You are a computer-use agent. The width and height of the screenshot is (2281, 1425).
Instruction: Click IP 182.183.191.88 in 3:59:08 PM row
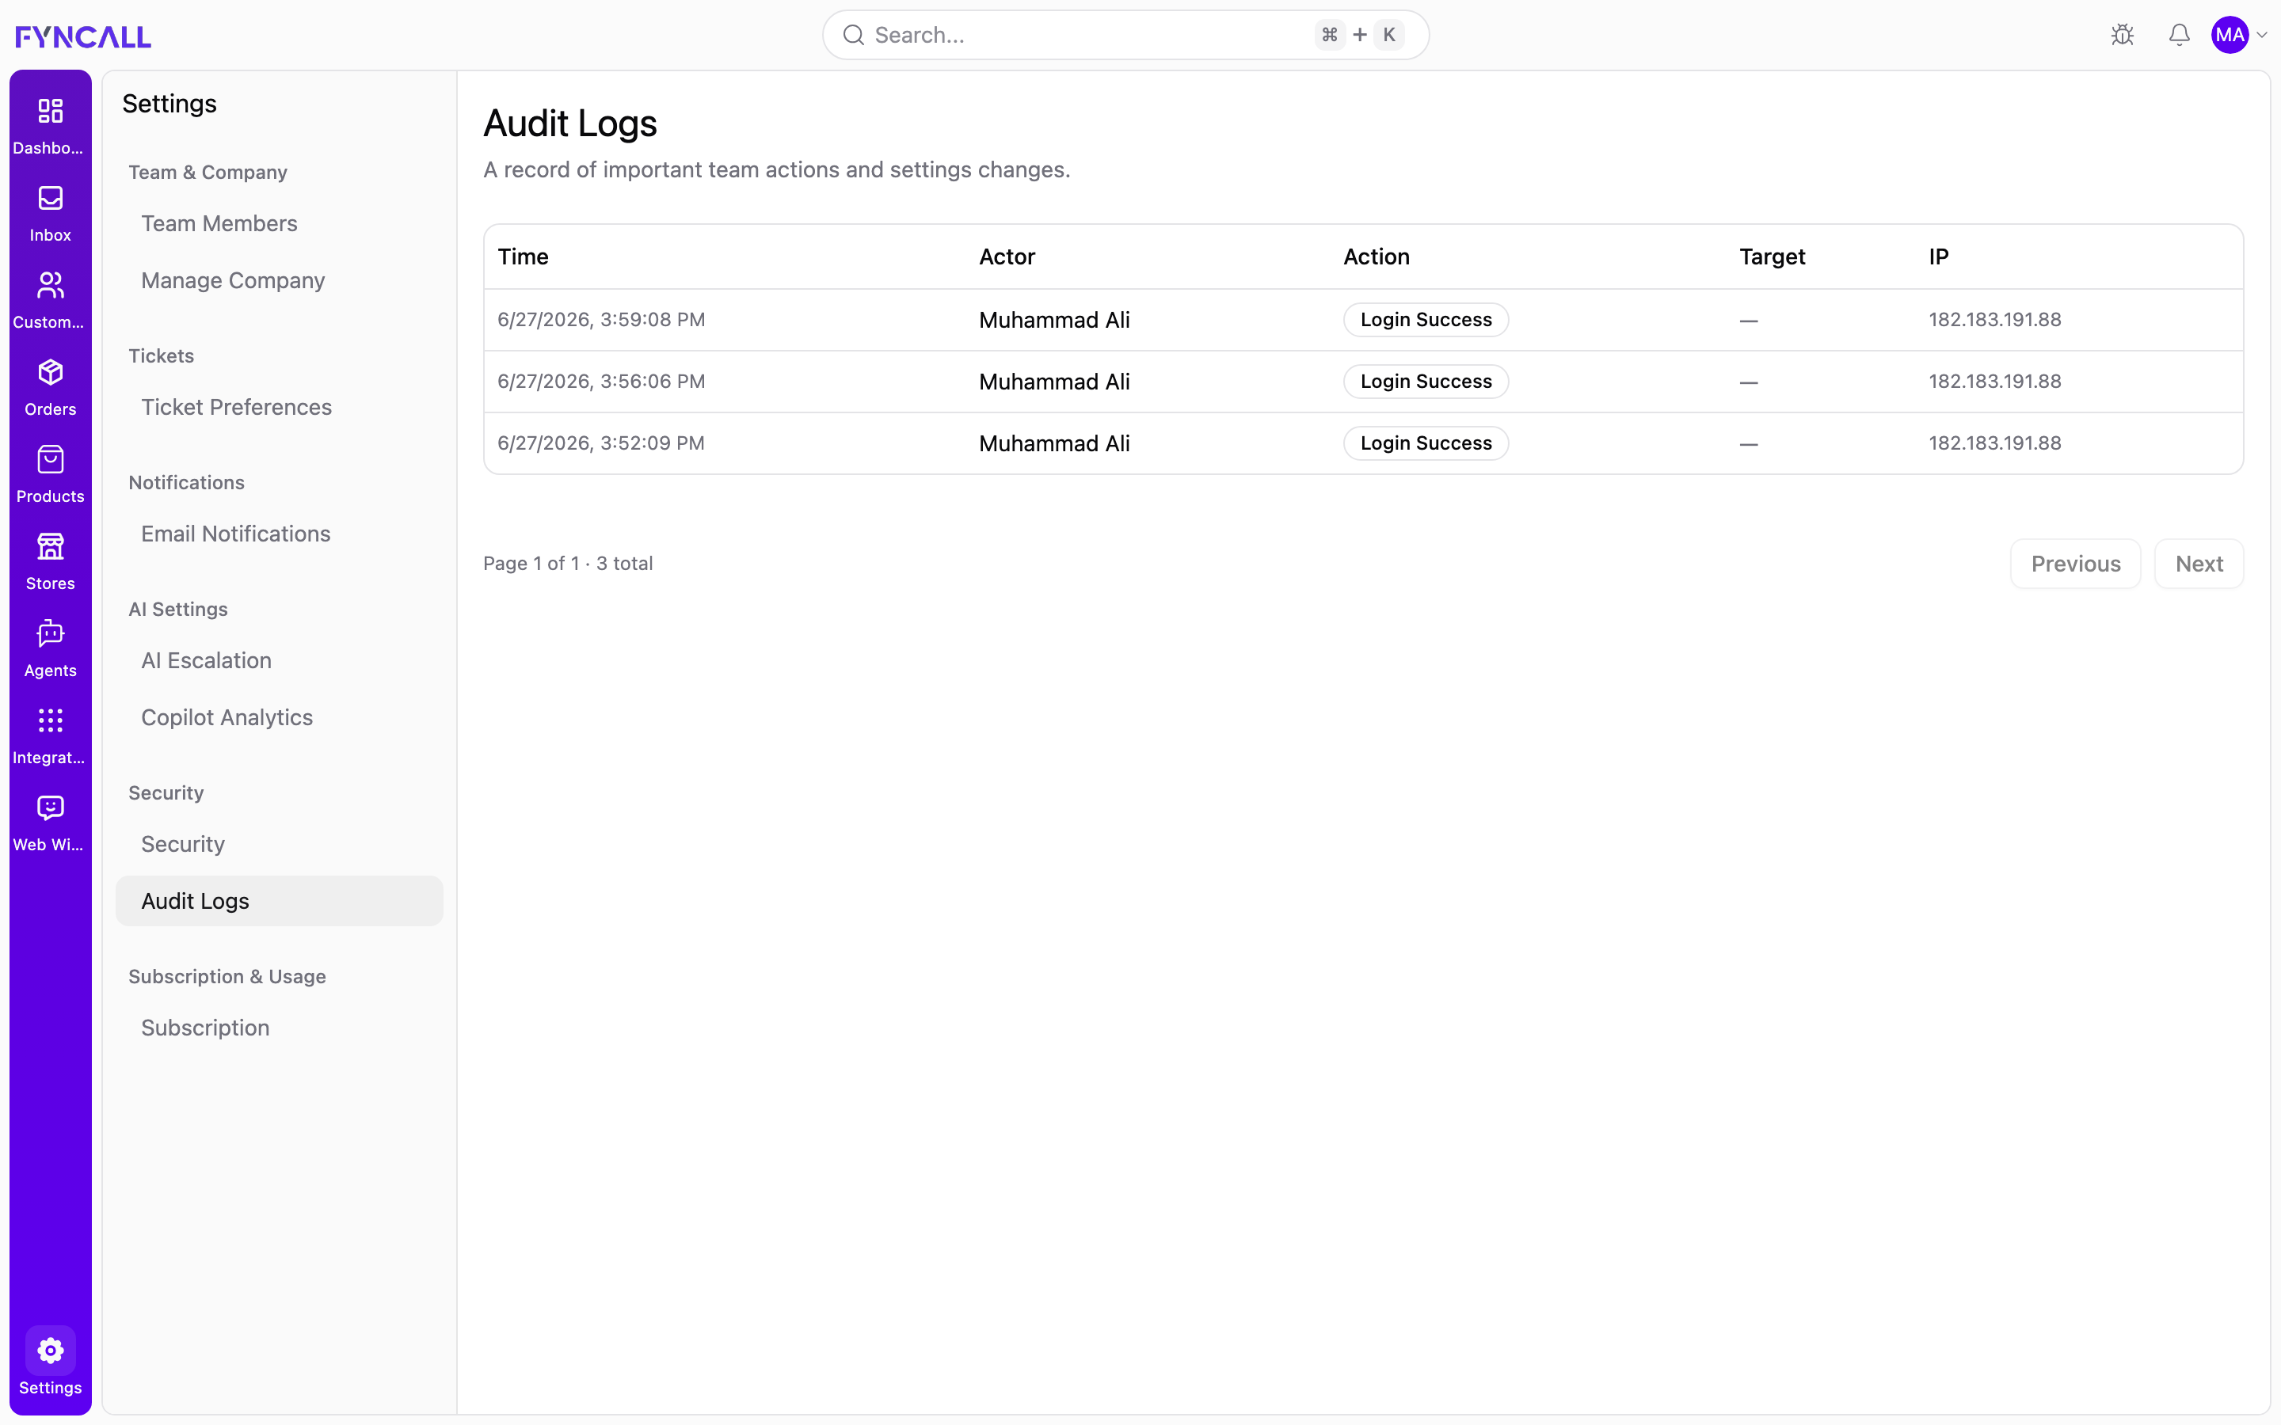(1994, 320)
